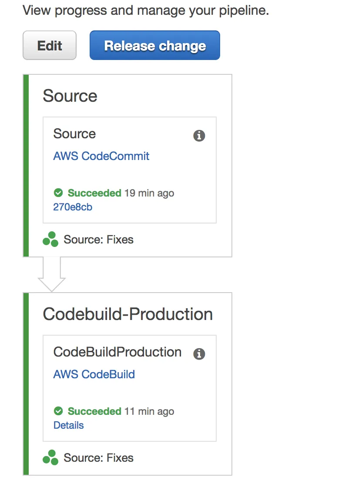This screenshot has width=355, height=500.
Task: Click the three-dot revision icon in the Codebuild-Production stage
Action: point(50,458)
